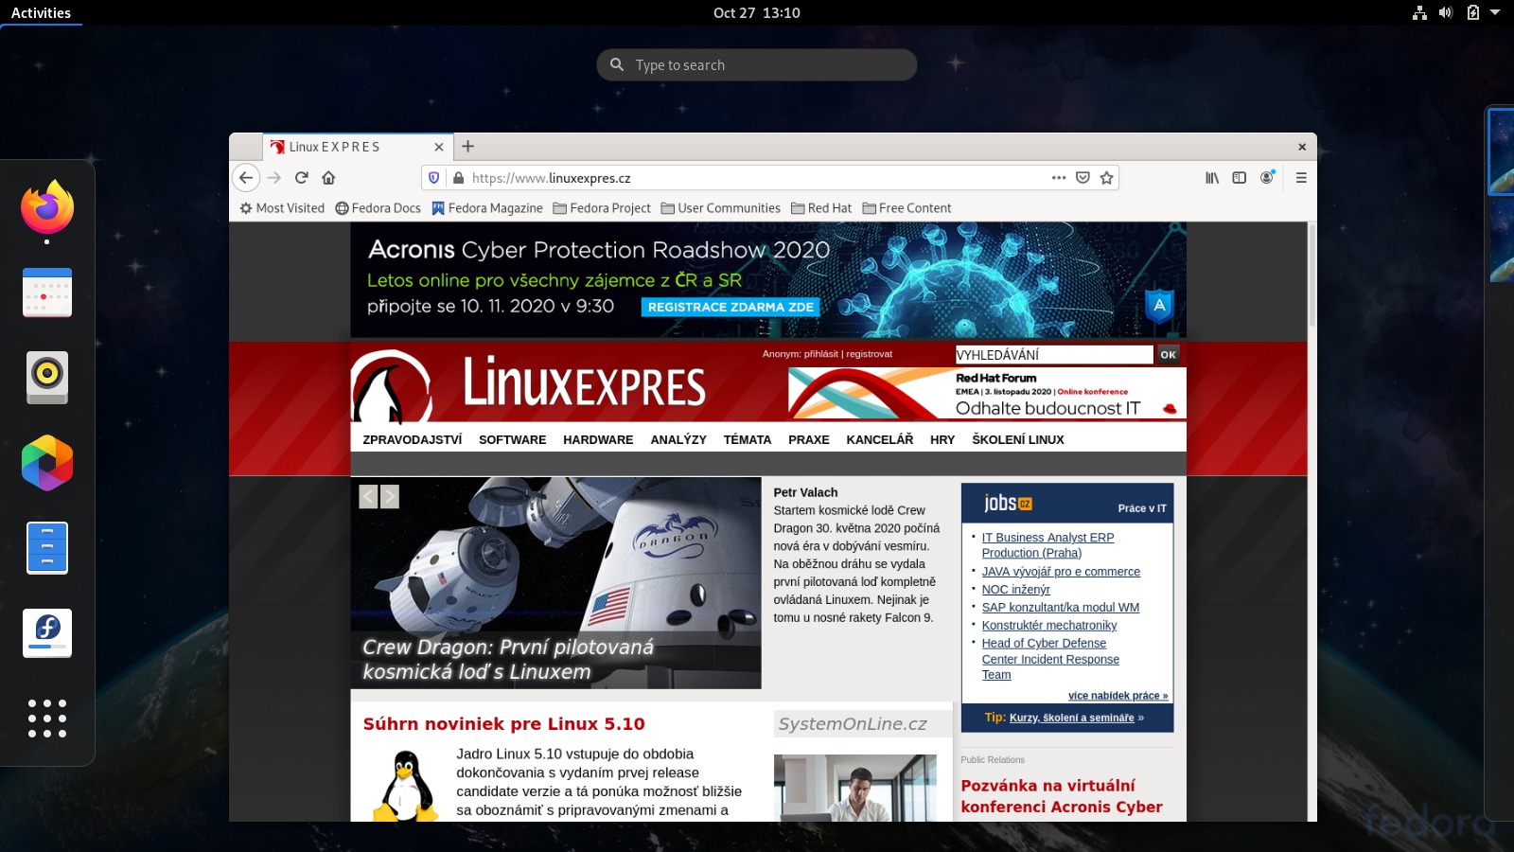Expand Free Content bookmark folder
The width and height of the screenshot is (1514, 852).
click(907, 208)
